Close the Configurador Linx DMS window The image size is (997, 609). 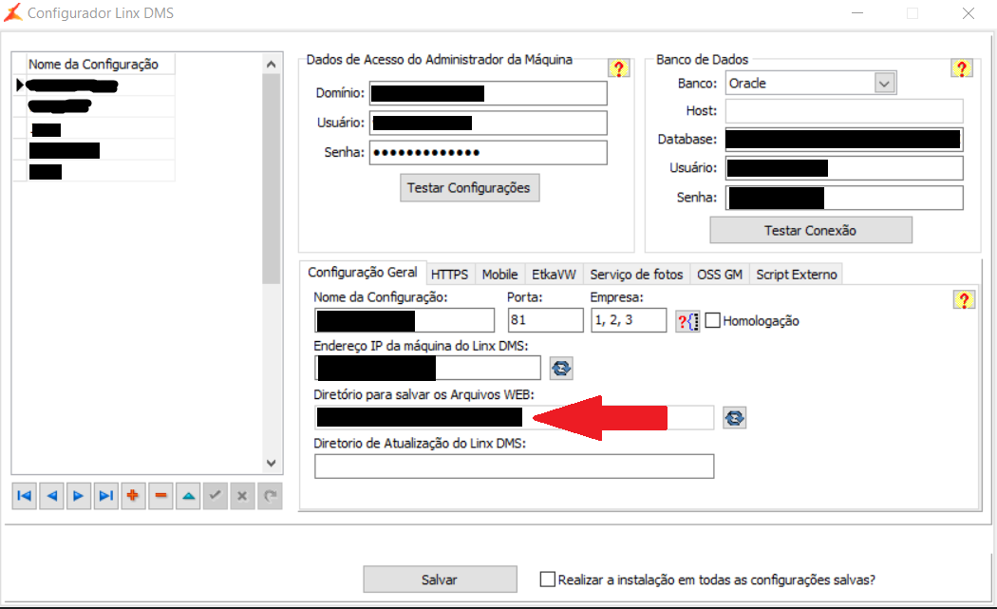tap(968, 13)
